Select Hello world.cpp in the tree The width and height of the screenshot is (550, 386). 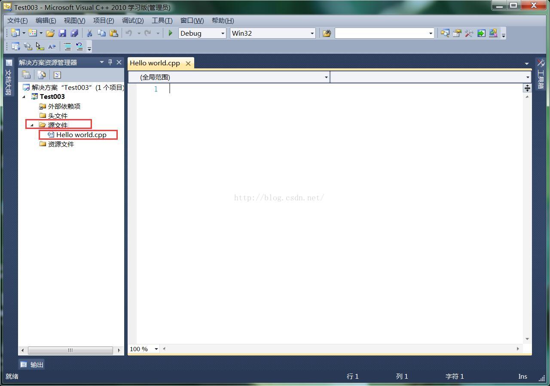point(81,135)
